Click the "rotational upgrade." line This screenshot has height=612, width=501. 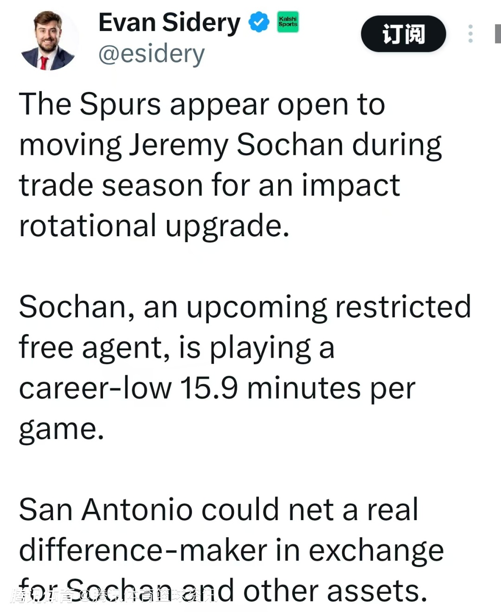click(154, 226)
